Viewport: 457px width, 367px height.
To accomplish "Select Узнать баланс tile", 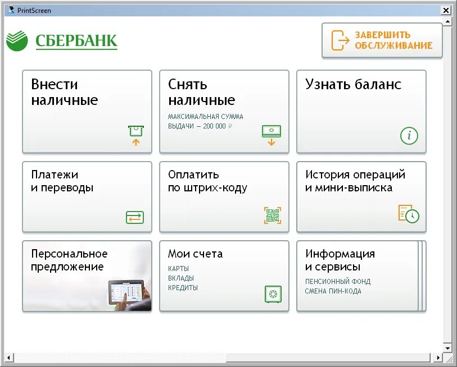I will (361, 112).
